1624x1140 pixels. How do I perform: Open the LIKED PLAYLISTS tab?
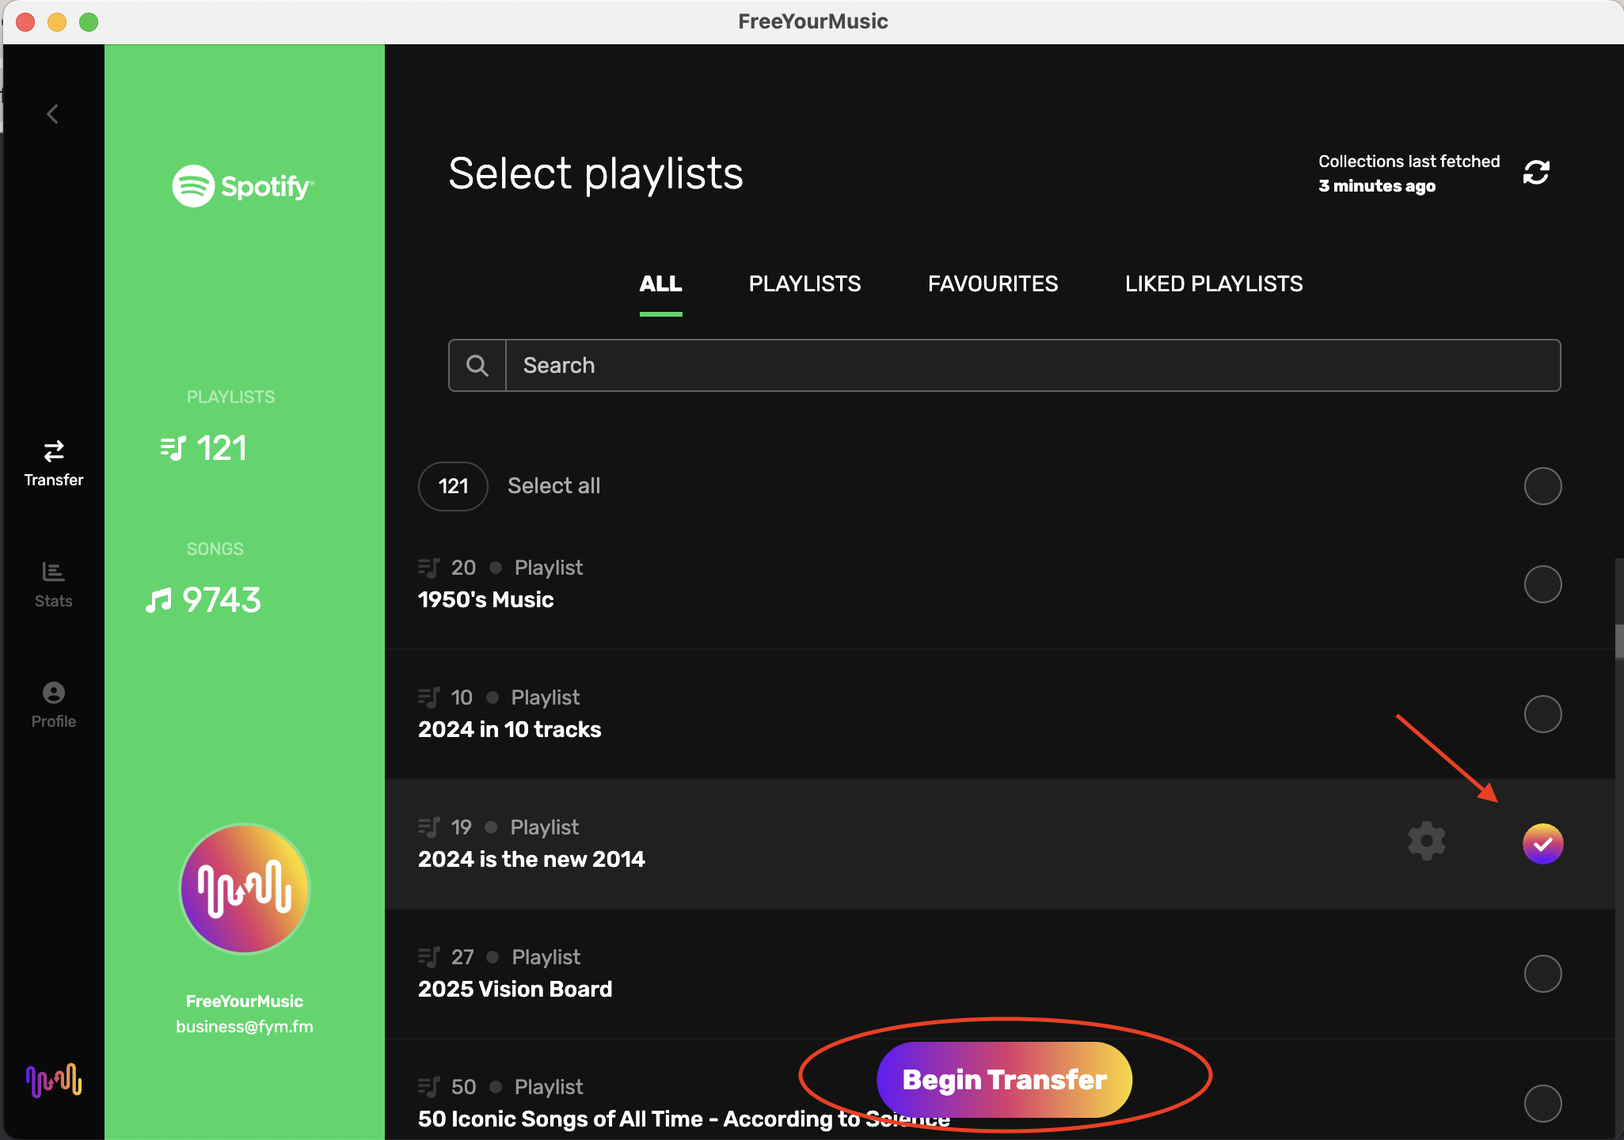pos(1213,284)
